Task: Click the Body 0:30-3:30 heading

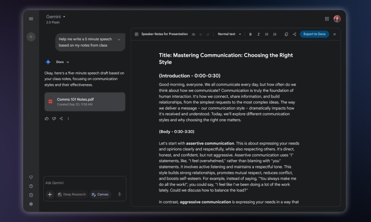Action: coord(176,132)
